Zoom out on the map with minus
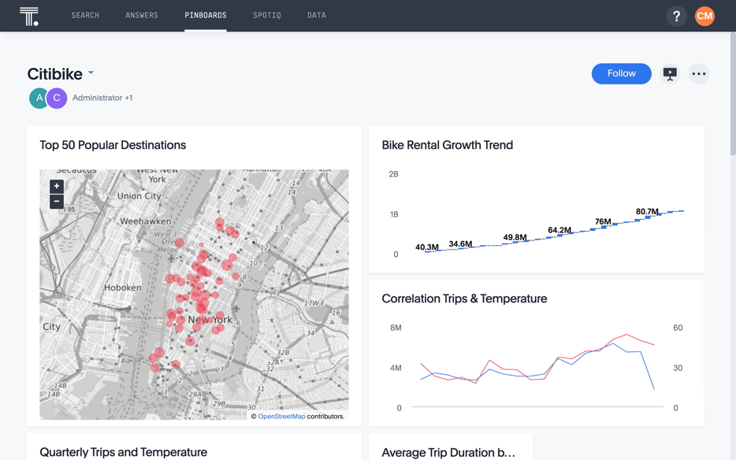The image size is (736, 460). tap(56, 202)
